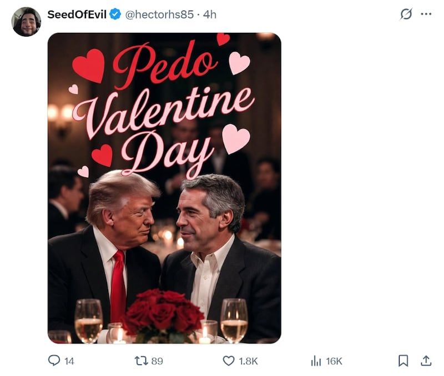Select the reply bubble icon

click(53, 360)
